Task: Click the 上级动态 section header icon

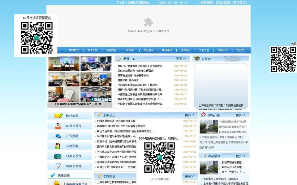Action: (x=99, y=115)
